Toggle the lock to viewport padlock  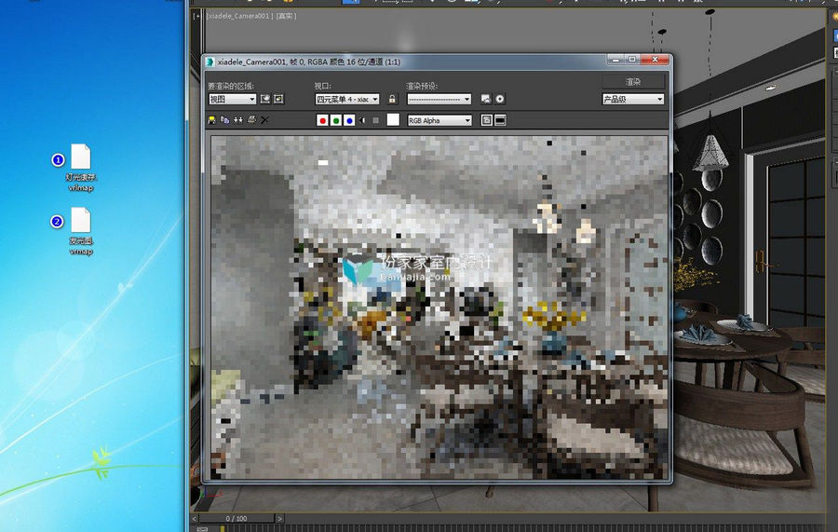[x=392, y=99]
